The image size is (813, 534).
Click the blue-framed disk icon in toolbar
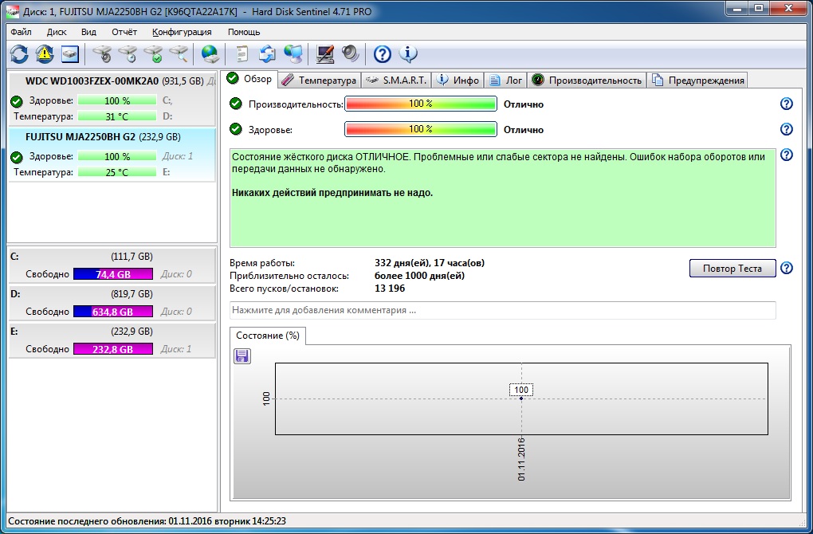70,54
